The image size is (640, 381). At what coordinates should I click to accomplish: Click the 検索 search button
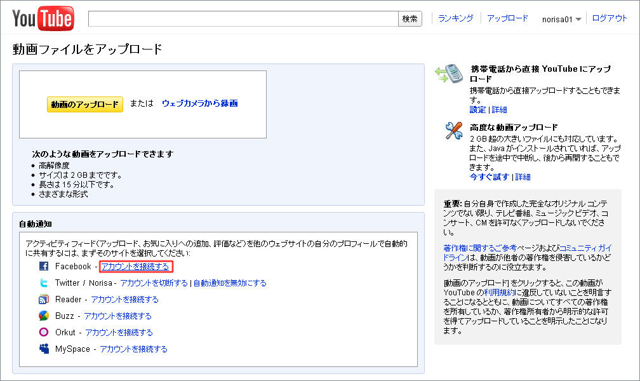pyautogui.click(x=410, y=19)
